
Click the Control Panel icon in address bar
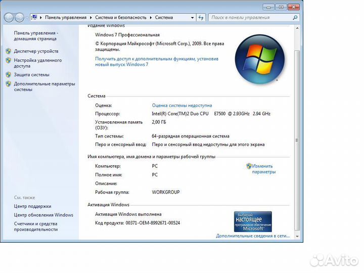[34, 17]
